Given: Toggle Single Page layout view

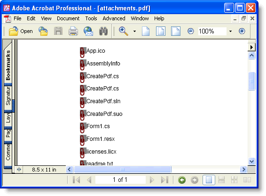Looking at the screenshot, I should pyautogui.click(x=209, y=180).
